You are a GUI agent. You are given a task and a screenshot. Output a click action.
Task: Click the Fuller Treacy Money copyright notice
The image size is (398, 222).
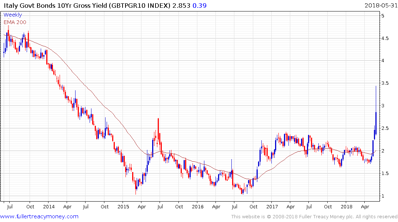pyautogui.click(x=314, y=216)
